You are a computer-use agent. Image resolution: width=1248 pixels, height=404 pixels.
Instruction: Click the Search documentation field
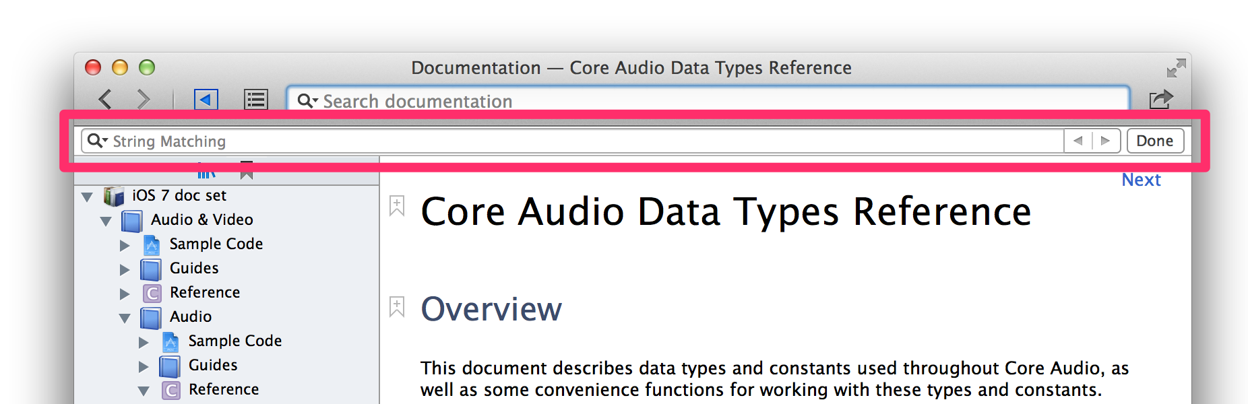tap(708, 100)
